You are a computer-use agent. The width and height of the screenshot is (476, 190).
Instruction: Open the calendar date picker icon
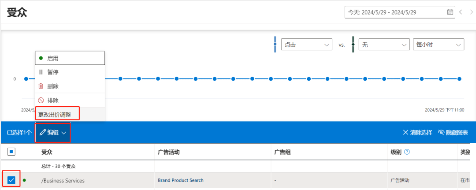point(450,12)
